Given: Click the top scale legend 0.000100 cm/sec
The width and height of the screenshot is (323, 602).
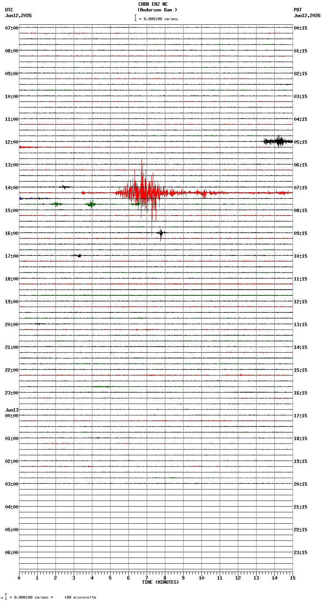Looking at the screenshot, I should pyautogui.click(x=156, y=19).
